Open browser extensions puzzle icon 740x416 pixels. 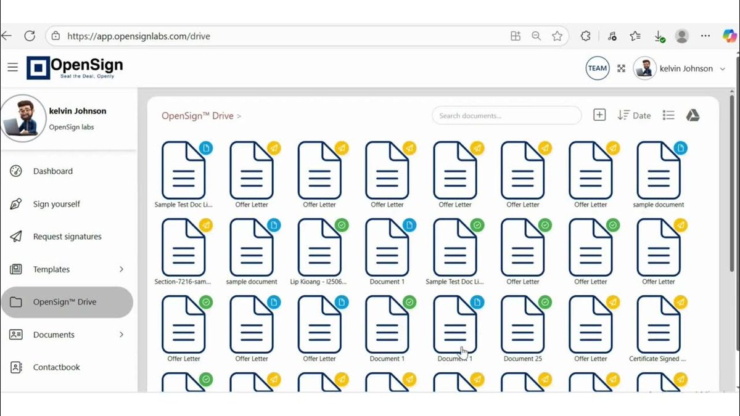pyautogui.click(x=586, y=36)
